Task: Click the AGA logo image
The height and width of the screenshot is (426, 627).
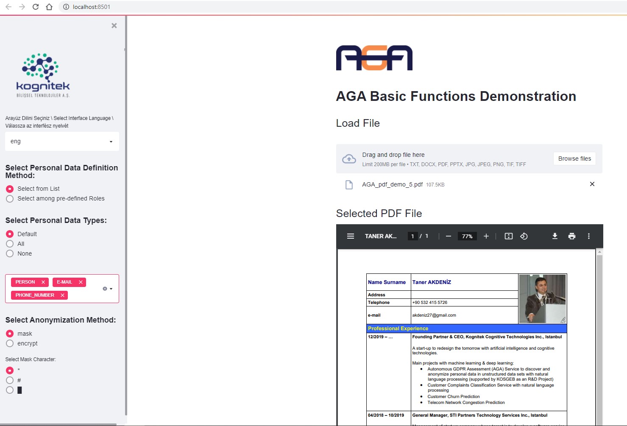Action: [x=374, y=58]
